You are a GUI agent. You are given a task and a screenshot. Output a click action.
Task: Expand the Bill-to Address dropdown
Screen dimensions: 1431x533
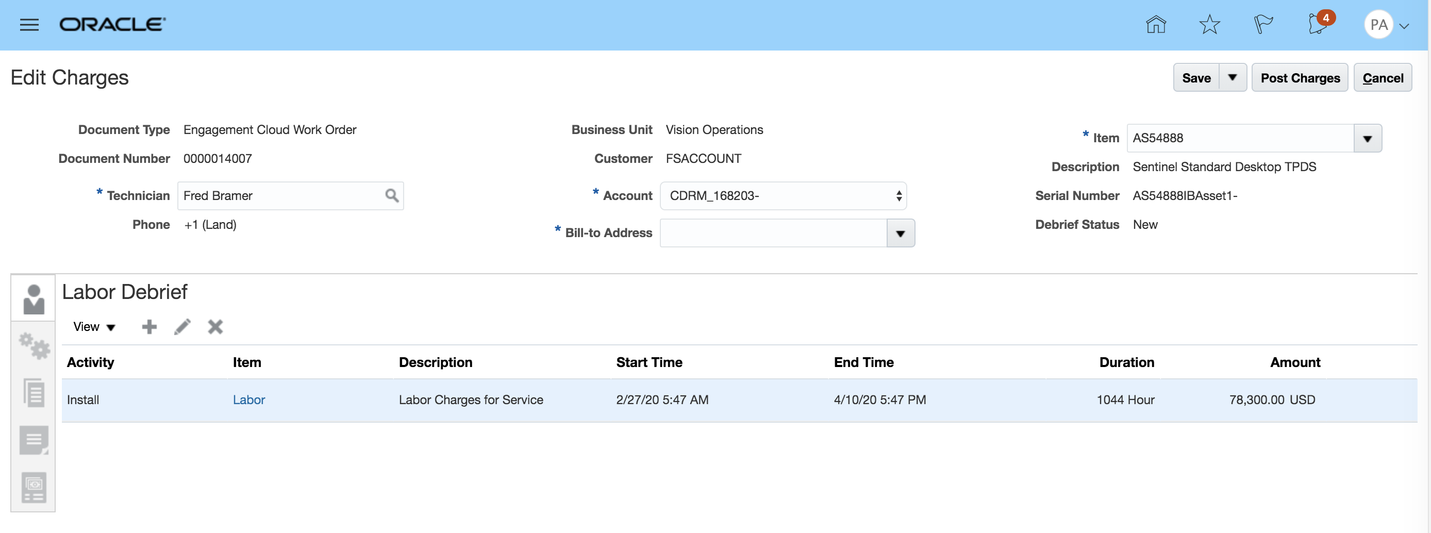(901, 233)
